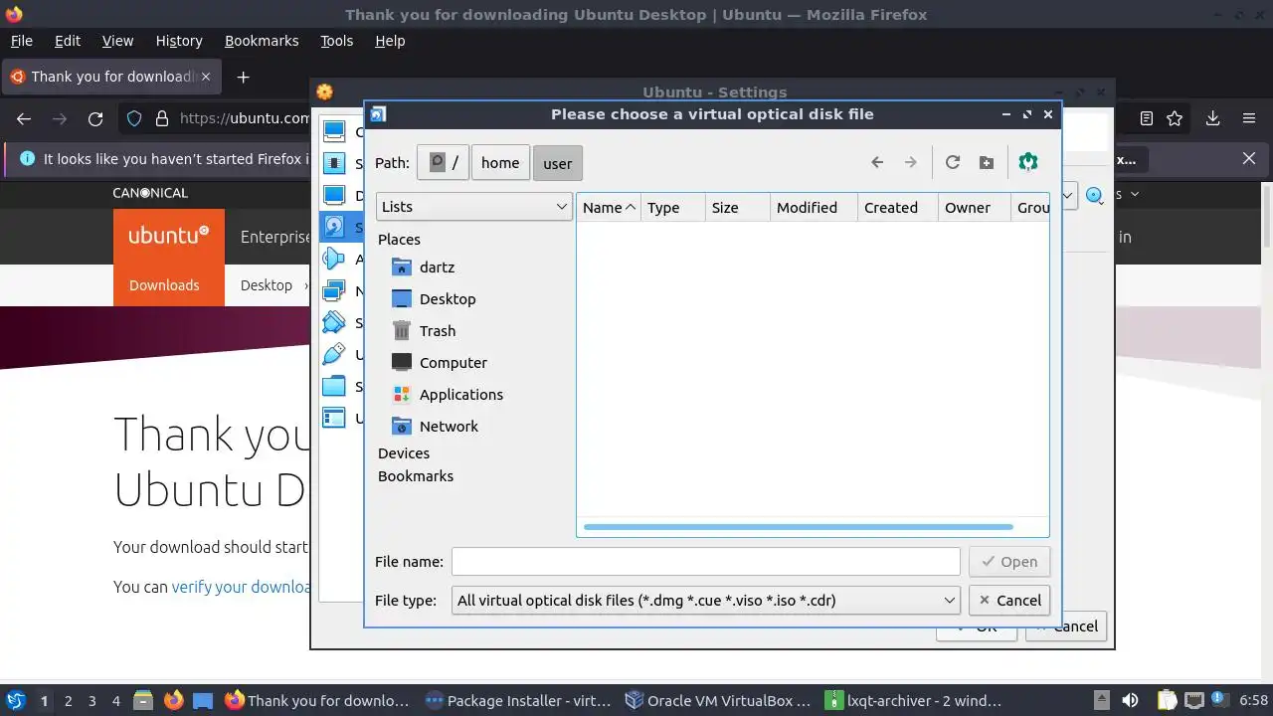Expand the Devices section
The image size is (1273, 716).
click(x=404, y=453)
